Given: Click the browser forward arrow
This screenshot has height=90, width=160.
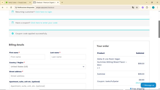Looking at the screenshot, I should (7, 7).
